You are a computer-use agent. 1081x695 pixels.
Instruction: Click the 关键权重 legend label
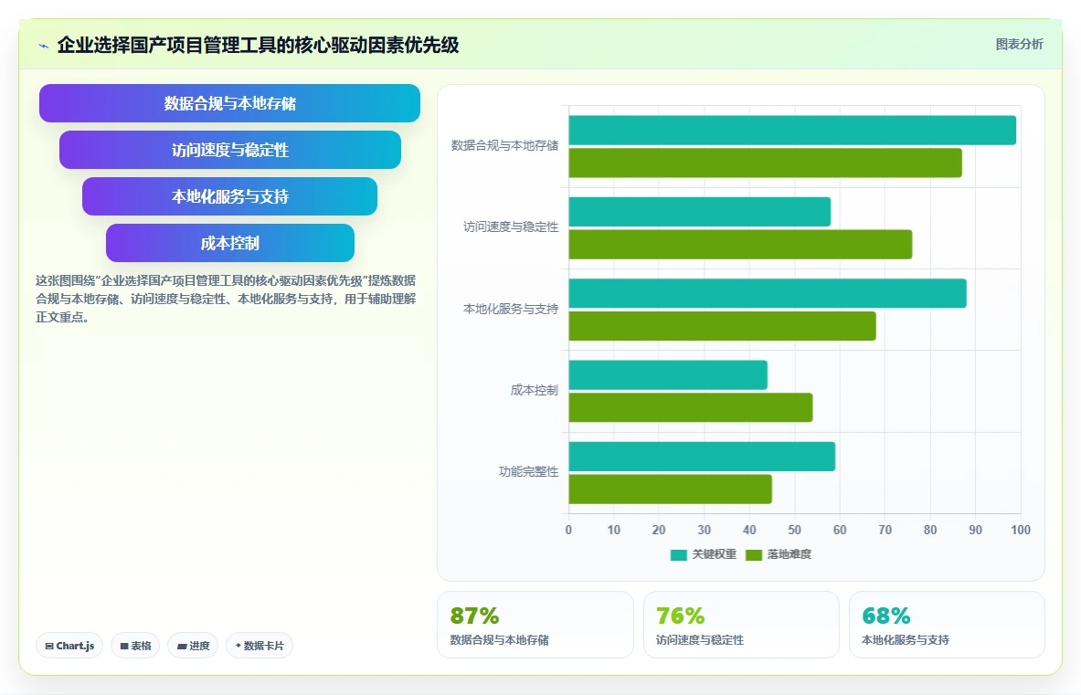[x=715, y=554]
